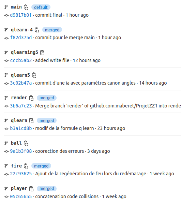Copy the qlearning5 branch name
Viewport: 181px width, 205px height.
[42, 53]
